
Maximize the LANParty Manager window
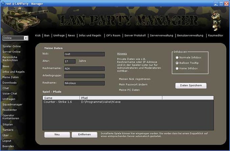221,4
